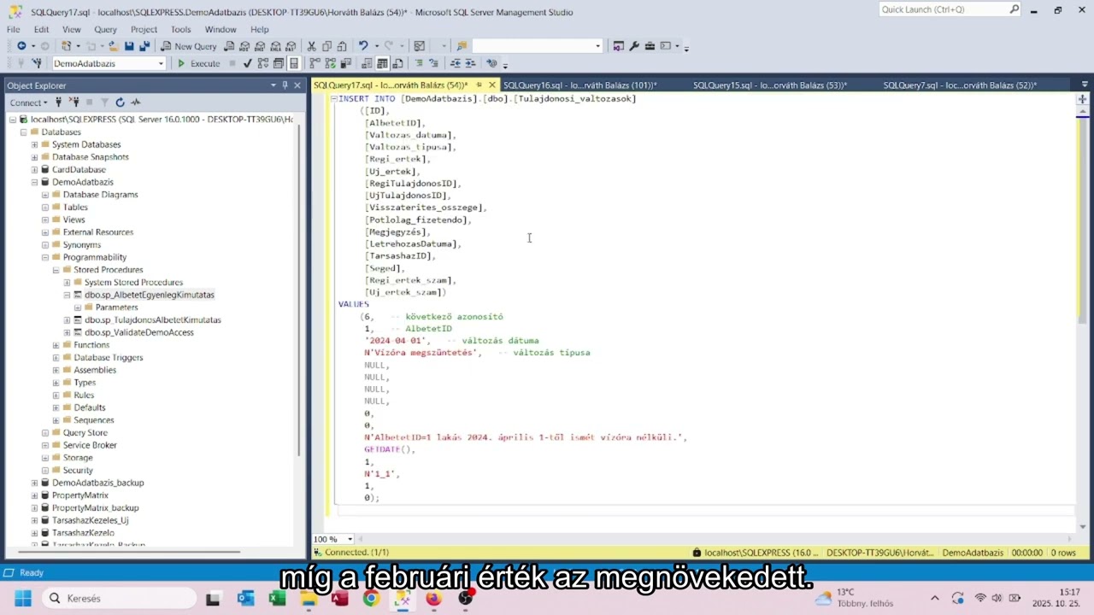Image resolution: width=1094 pixels, height=615 pixels.
Task: Click the Disconnect icon in Object Explorer
Action: [x=74, y=102]
